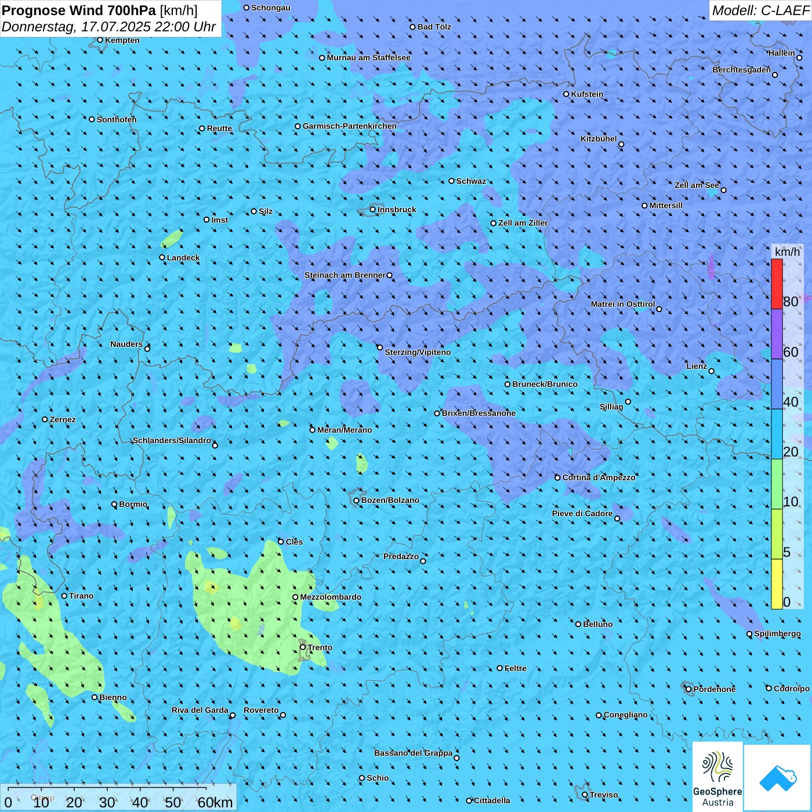Click the Nauders label
This screenshot has height=812, width=812.
(126, 344)
